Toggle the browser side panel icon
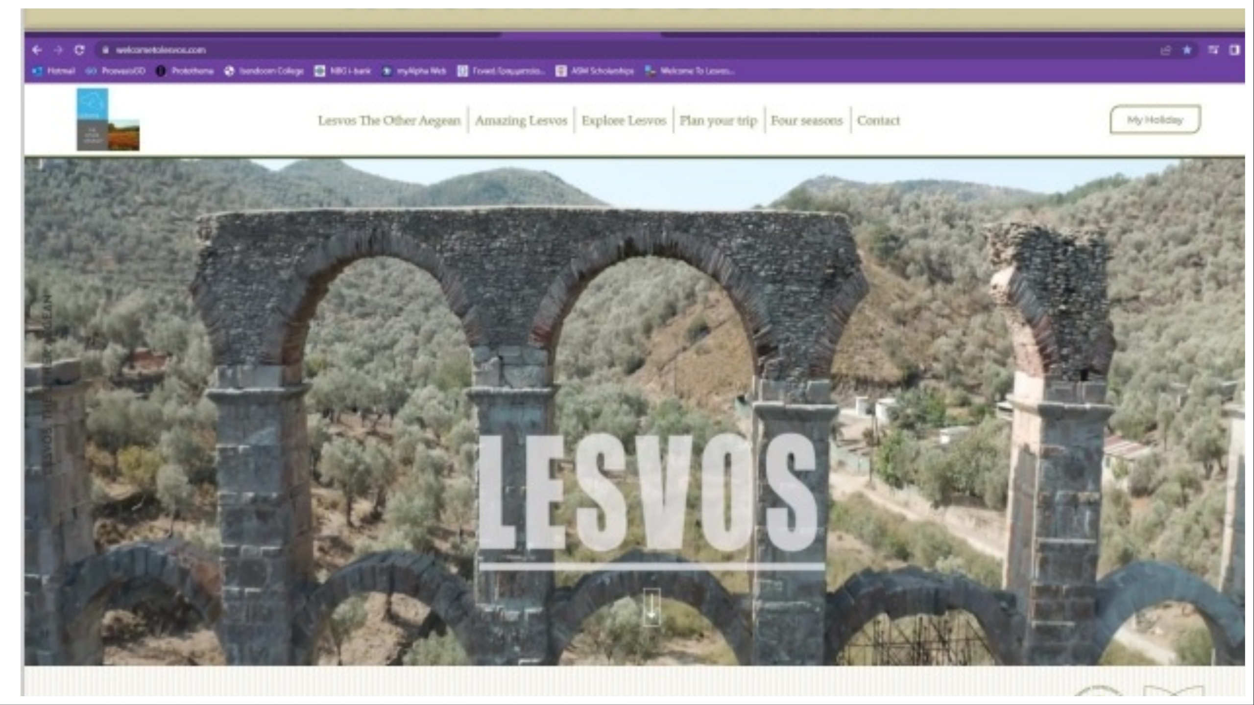The height and width of the screenshot is (705, 1254). (1234, 50)
